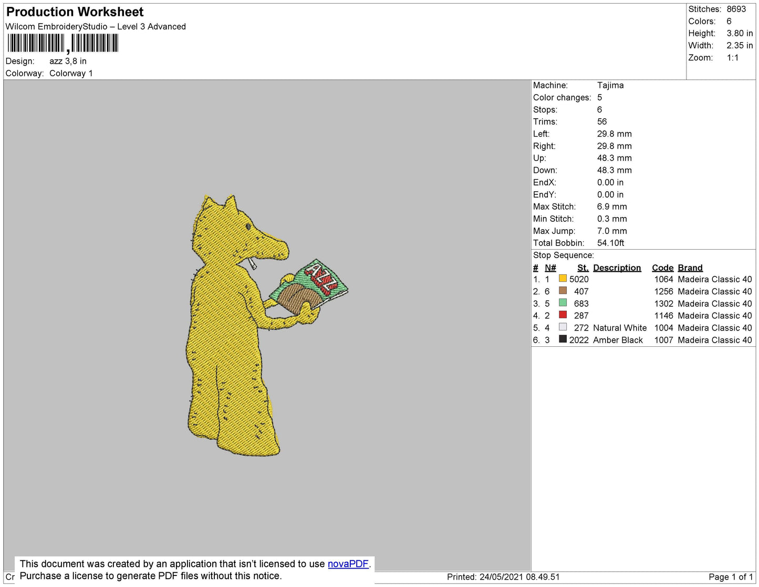Image resolution: width=759 pixels, height=587 pixels.
Task: Select the Natural White thread swatch
Action: pyautogui.click(x=563, y=327)
